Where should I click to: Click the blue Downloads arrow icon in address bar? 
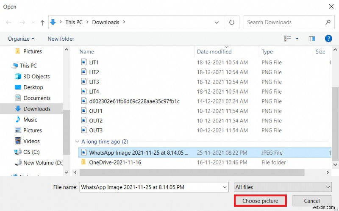53,22
